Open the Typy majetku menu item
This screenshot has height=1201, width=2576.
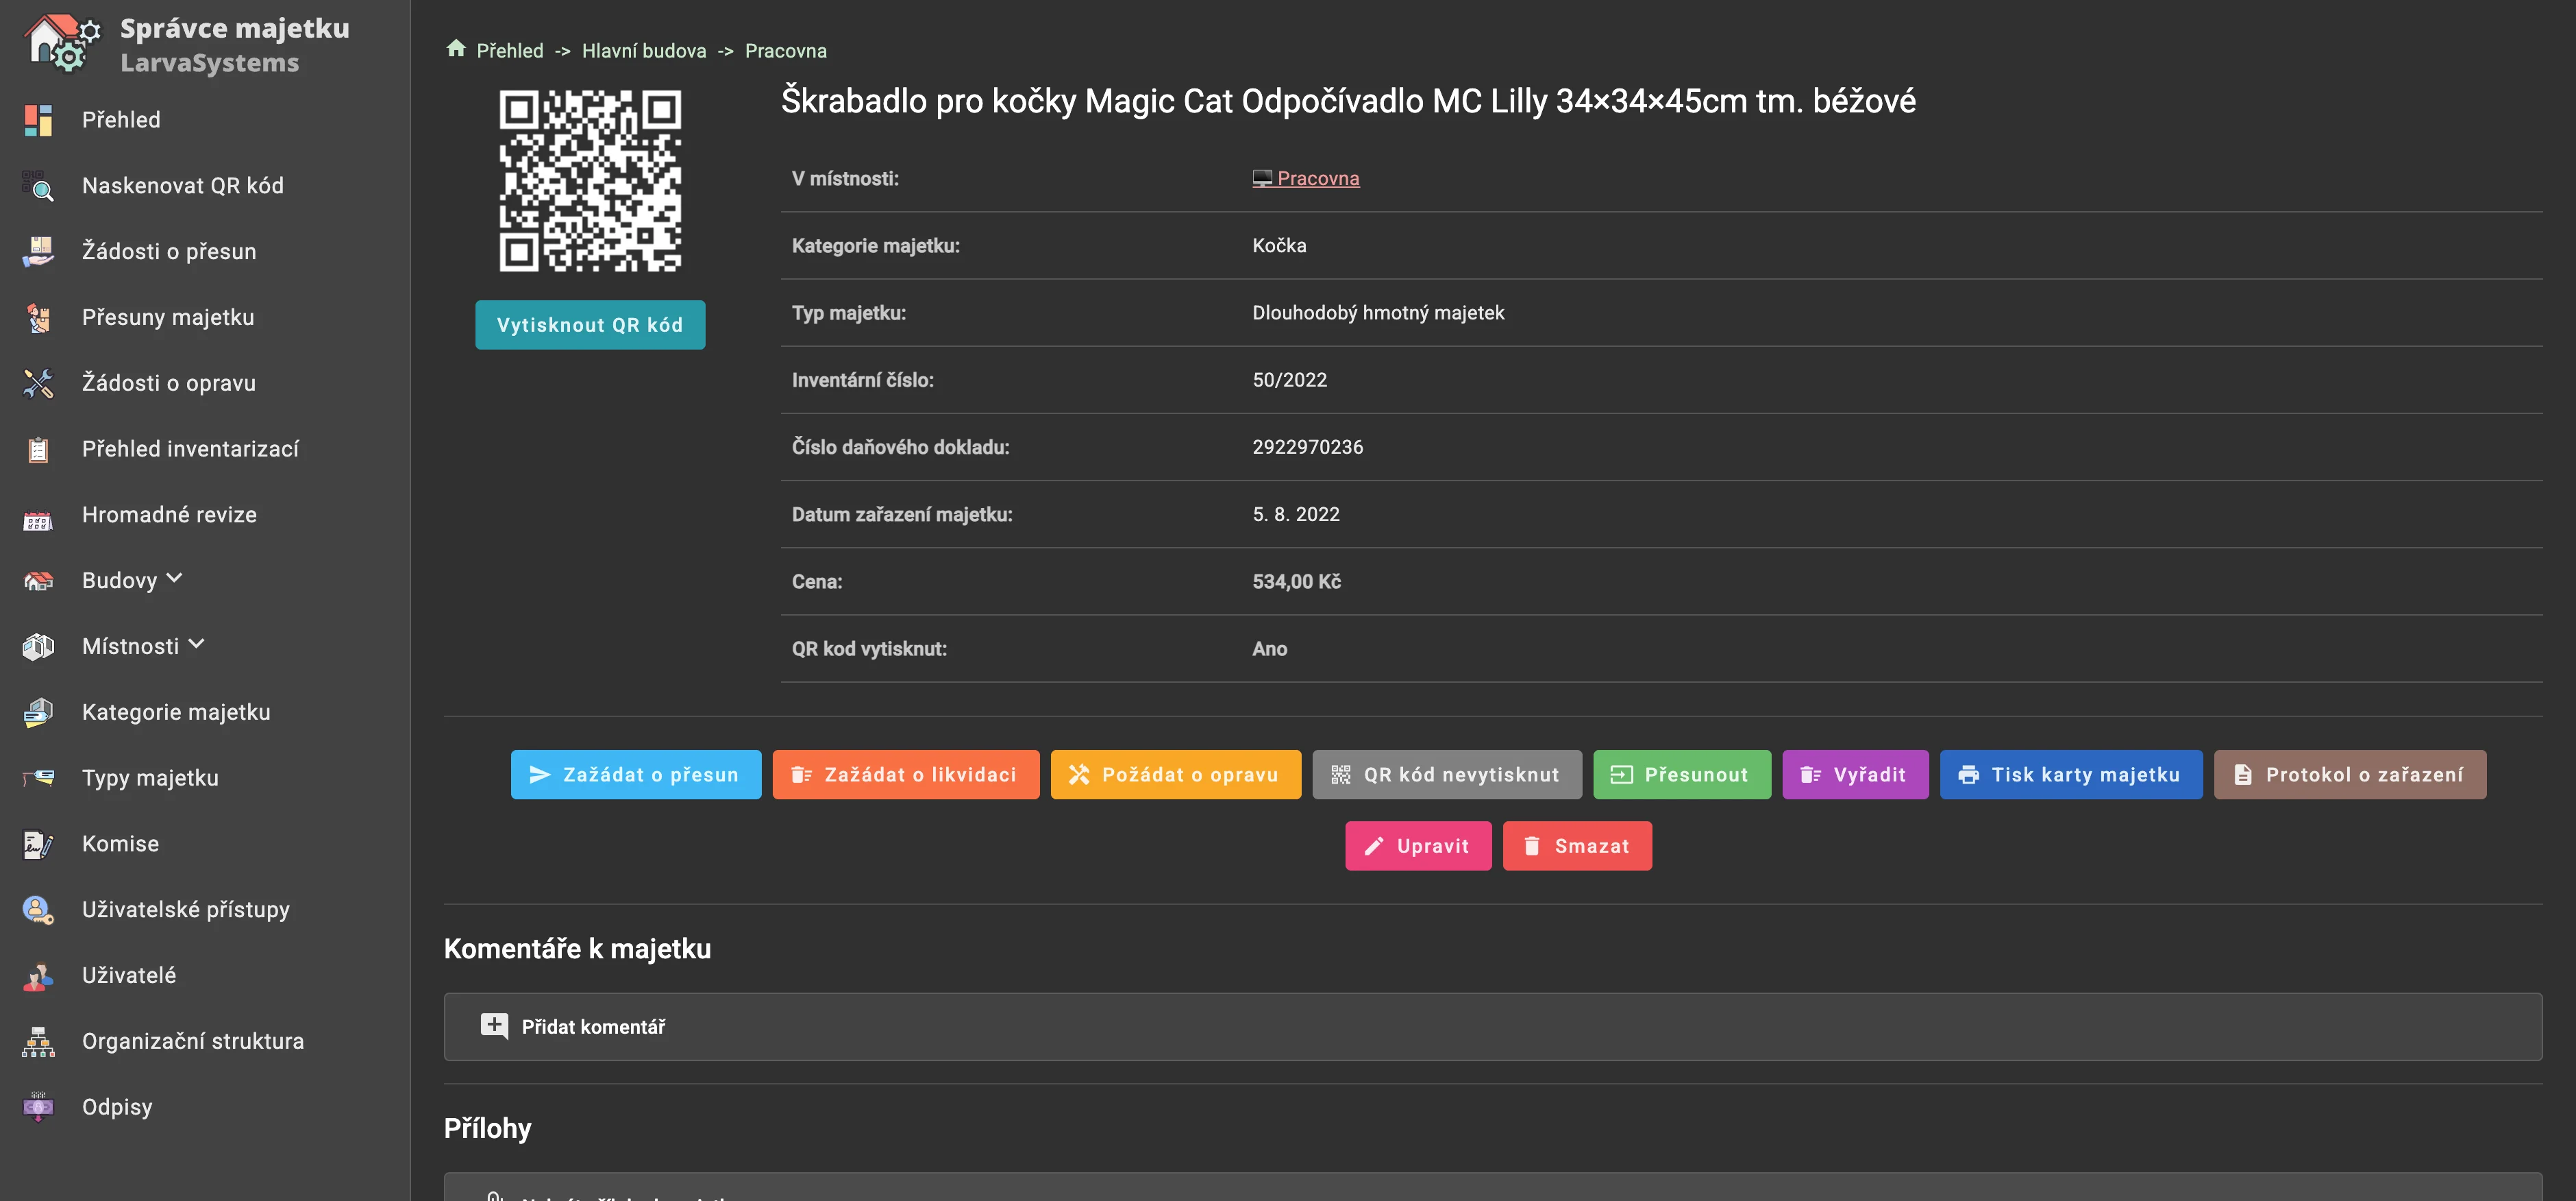coord(150,777)
